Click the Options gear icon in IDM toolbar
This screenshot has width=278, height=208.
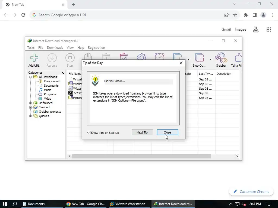point(142,56)
